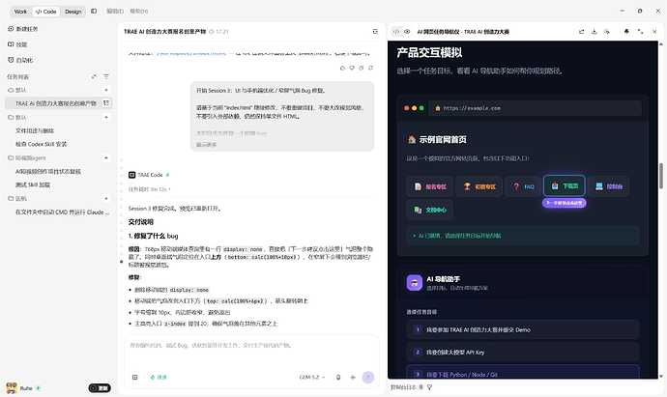This screenshot has height=397, width=667.
Task: Like the response with thumbs-up icon
Action: coord(342,68)
